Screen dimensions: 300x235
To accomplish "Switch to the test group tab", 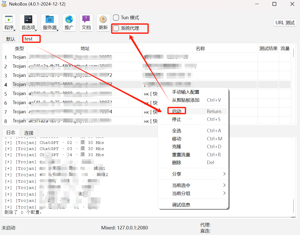I will click(x=29, y=39).
